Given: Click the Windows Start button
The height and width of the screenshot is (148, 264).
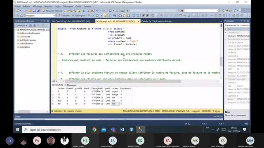Looking at the screenshot, I should pyautogui.click(x=17, y=130).
